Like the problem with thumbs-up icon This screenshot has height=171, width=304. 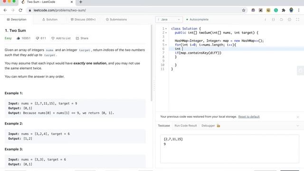tap(19, 38)
